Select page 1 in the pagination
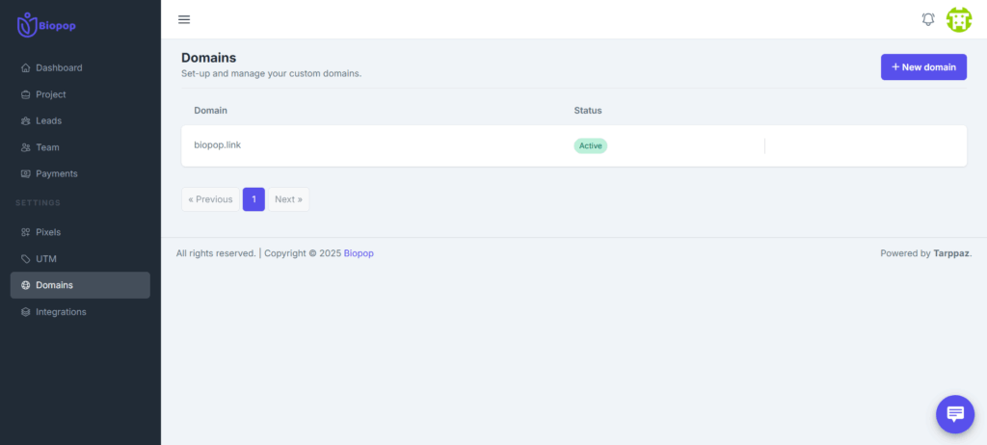 (253, 199)
